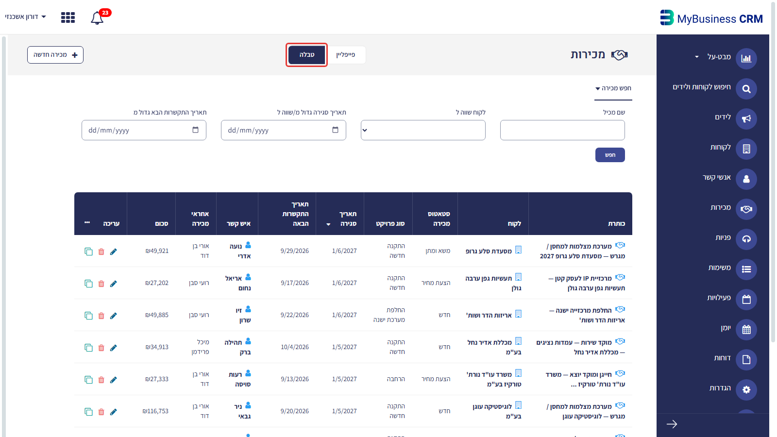Open the apps grid menu
The image size is (777, 437).
68,17
